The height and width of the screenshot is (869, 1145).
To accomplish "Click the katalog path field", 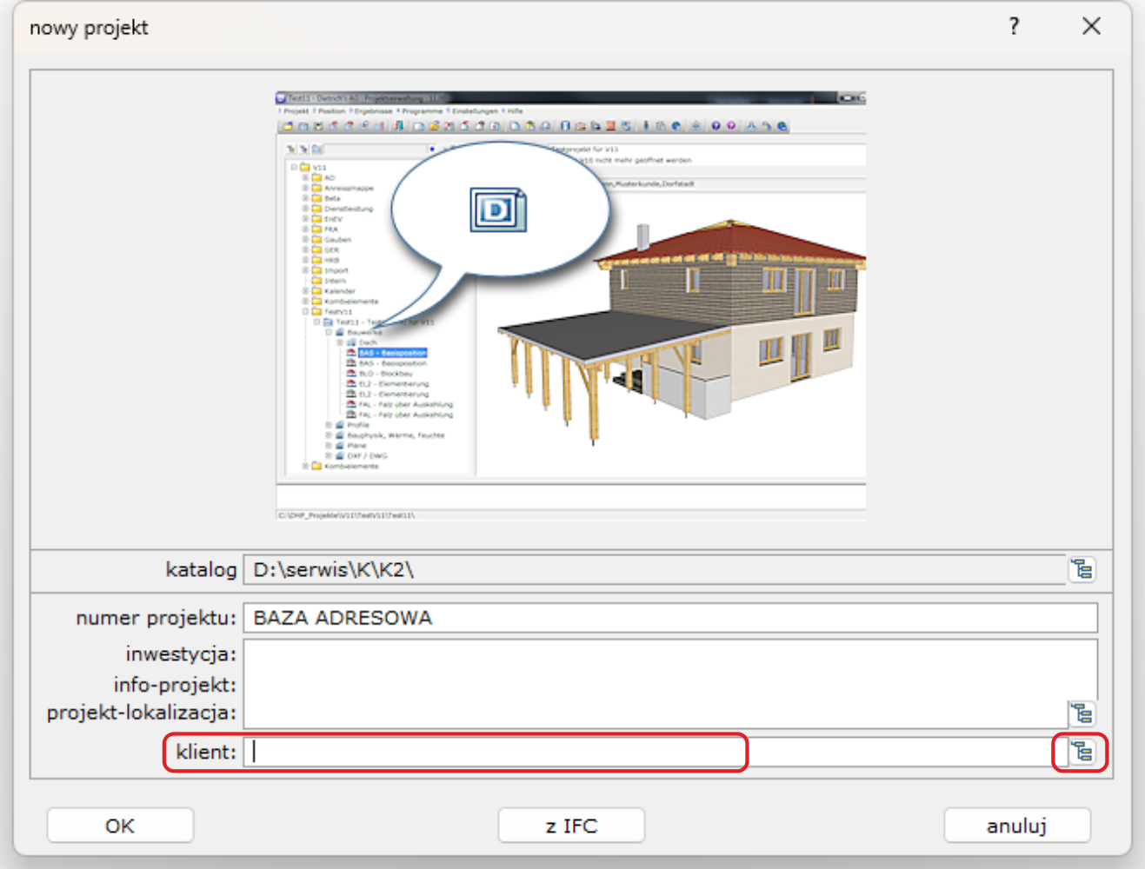I will pyautogui.click(x=654, y=570).
